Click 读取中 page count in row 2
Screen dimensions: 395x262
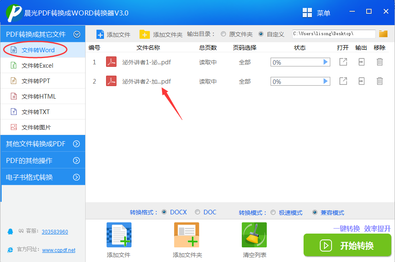[208, 81]
